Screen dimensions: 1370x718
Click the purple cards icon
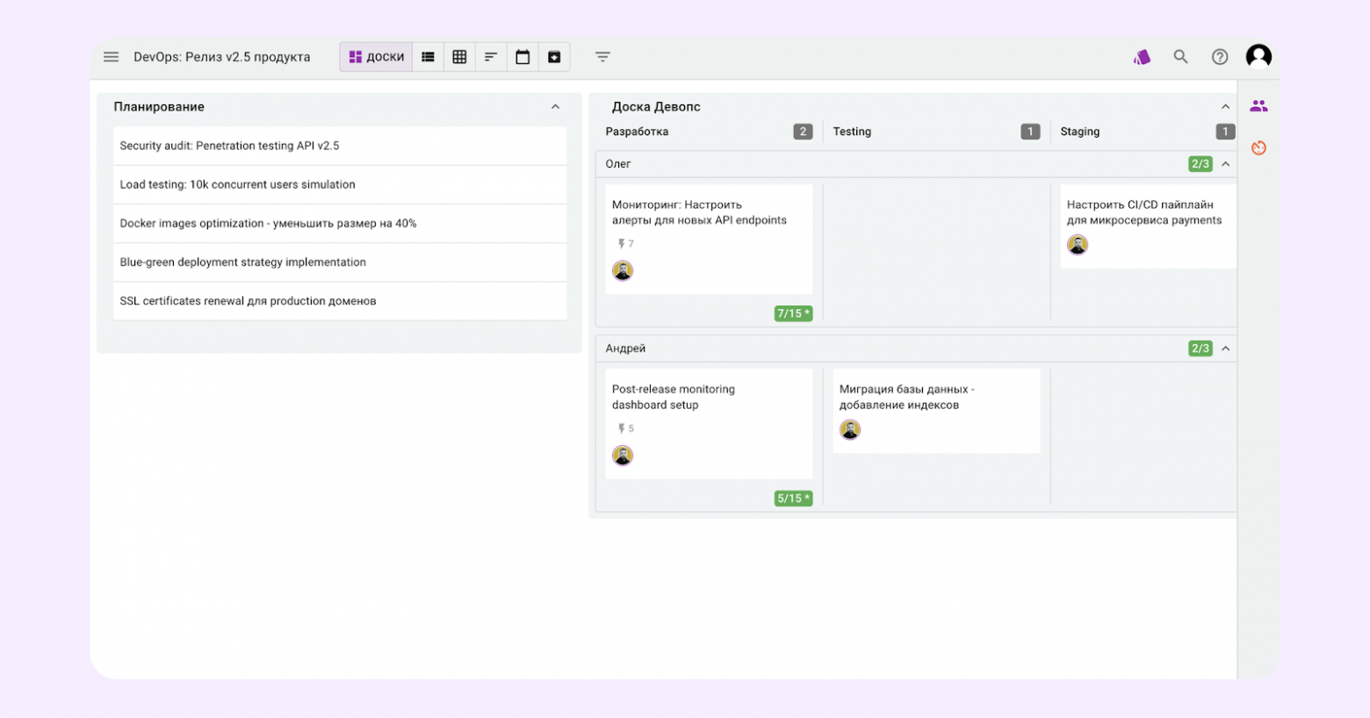tap(1142, 57)
